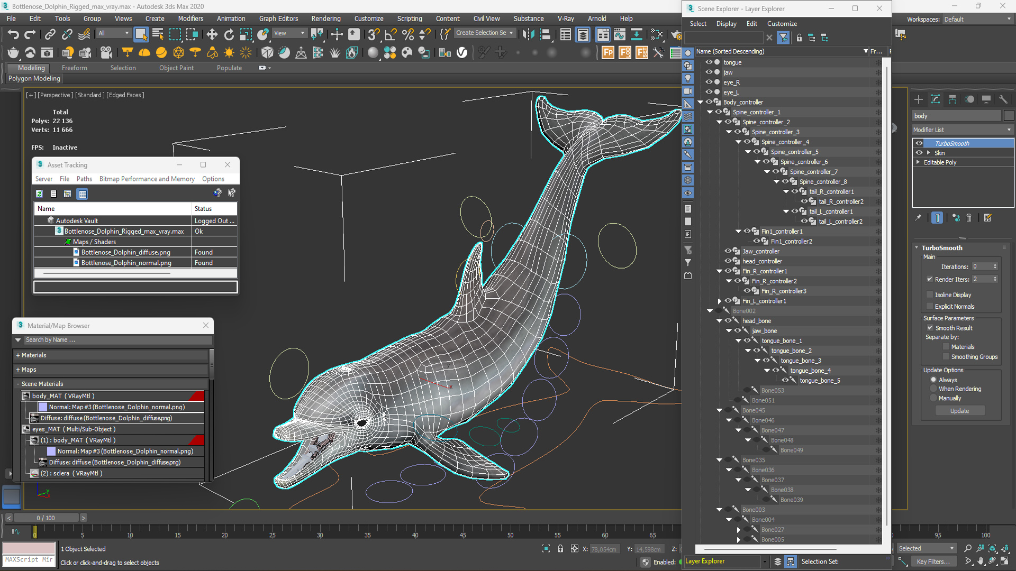This screenshot has width=1016, height=571.
Task: Select the Select and Link tool
Action: click(50, 35)
